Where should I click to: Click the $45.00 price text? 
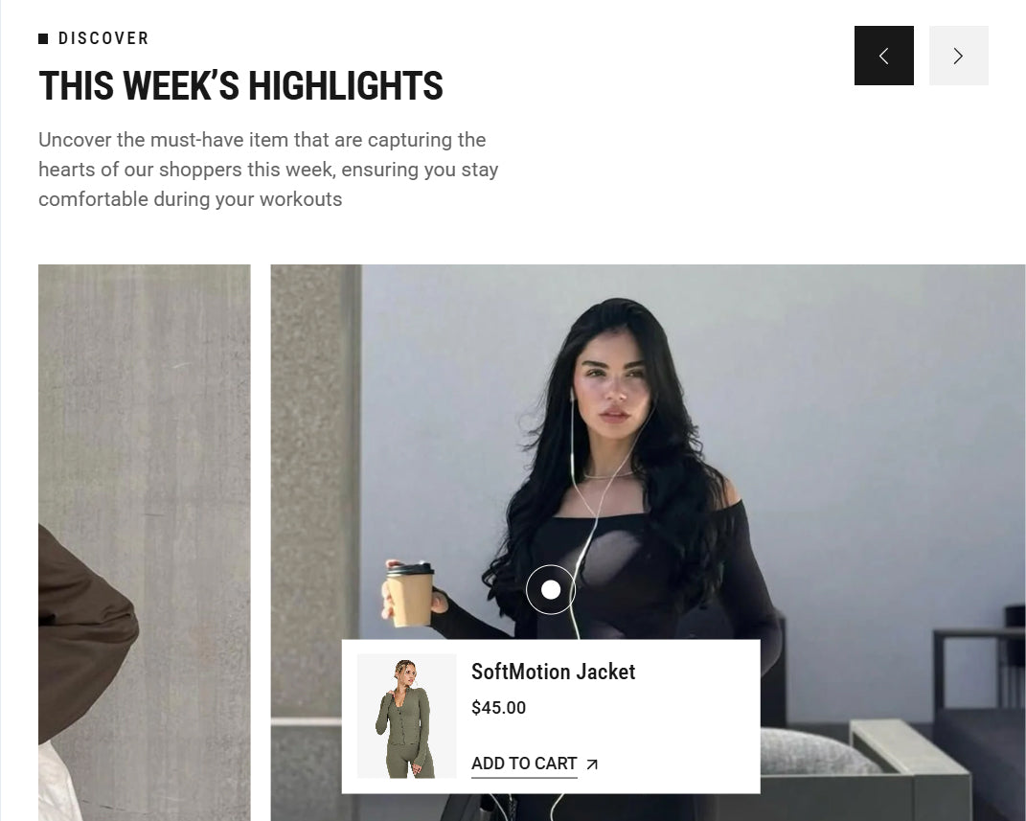(498, 708)
